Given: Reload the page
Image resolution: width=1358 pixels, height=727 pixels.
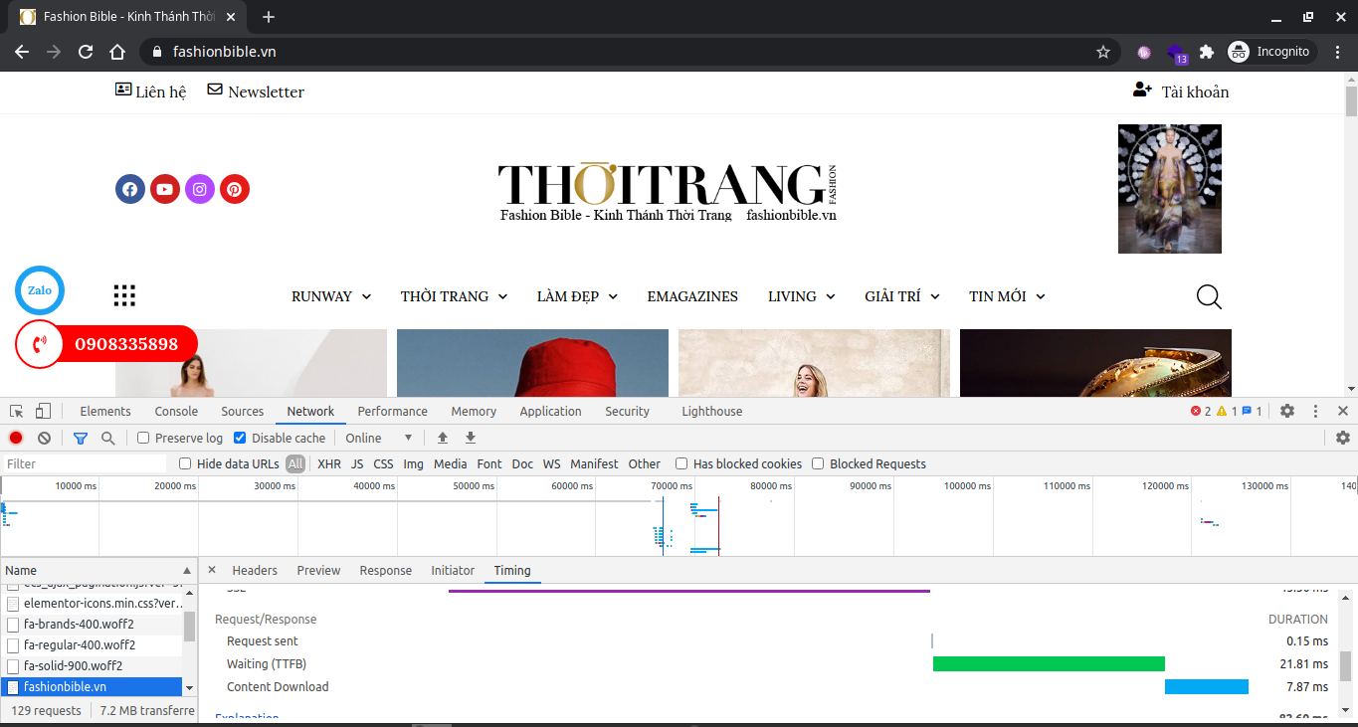Looking at the screenshot, I should (86, 52).
